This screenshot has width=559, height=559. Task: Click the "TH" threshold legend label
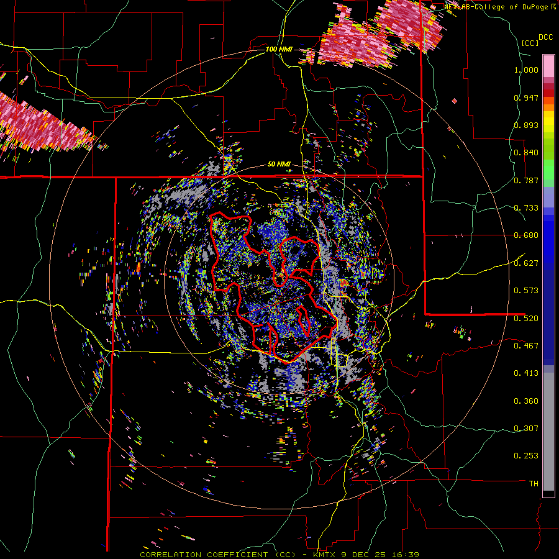tap(534, 483)
